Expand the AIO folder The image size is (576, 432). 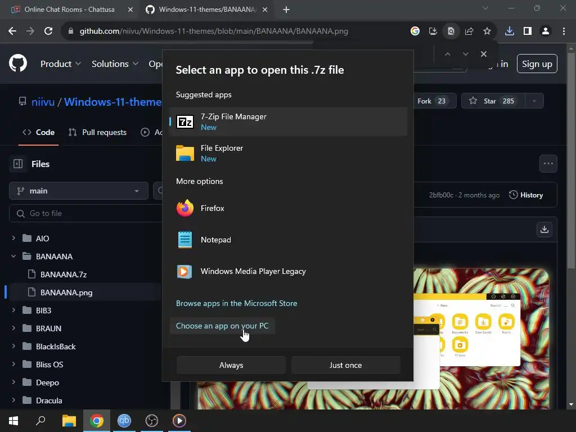pyautogui.click(x=13, y=238)
